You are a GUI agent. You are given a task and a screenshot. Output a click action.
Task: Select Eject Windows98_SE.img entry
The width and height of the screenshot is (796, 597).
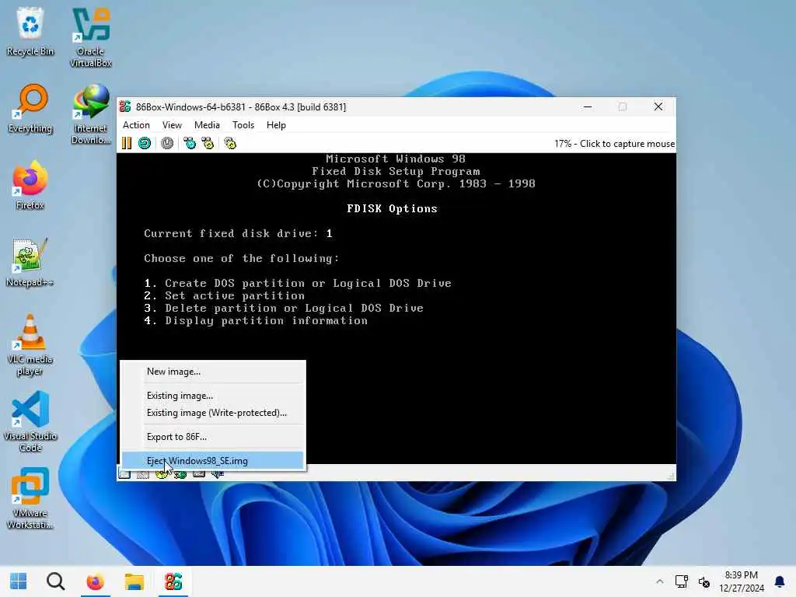tap(213, 461)
